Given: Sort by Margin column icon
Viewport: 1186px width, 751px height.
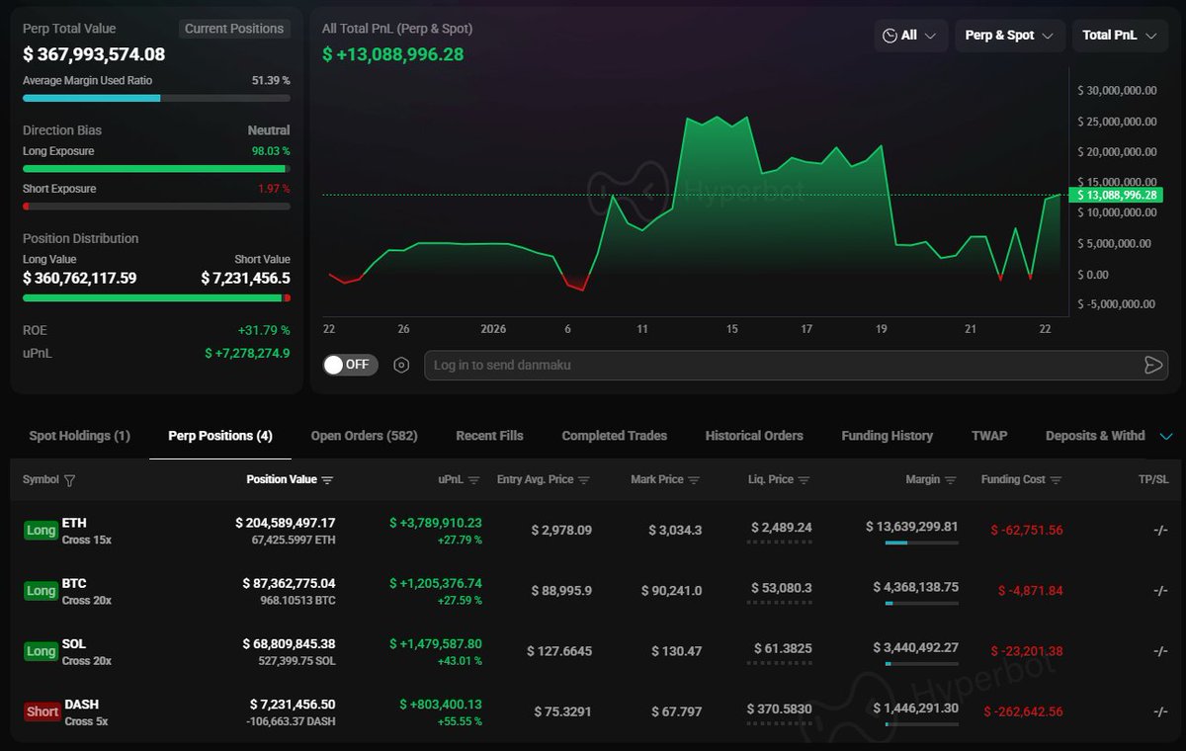Looking at the screenshot, I should [x=951, y=480].
